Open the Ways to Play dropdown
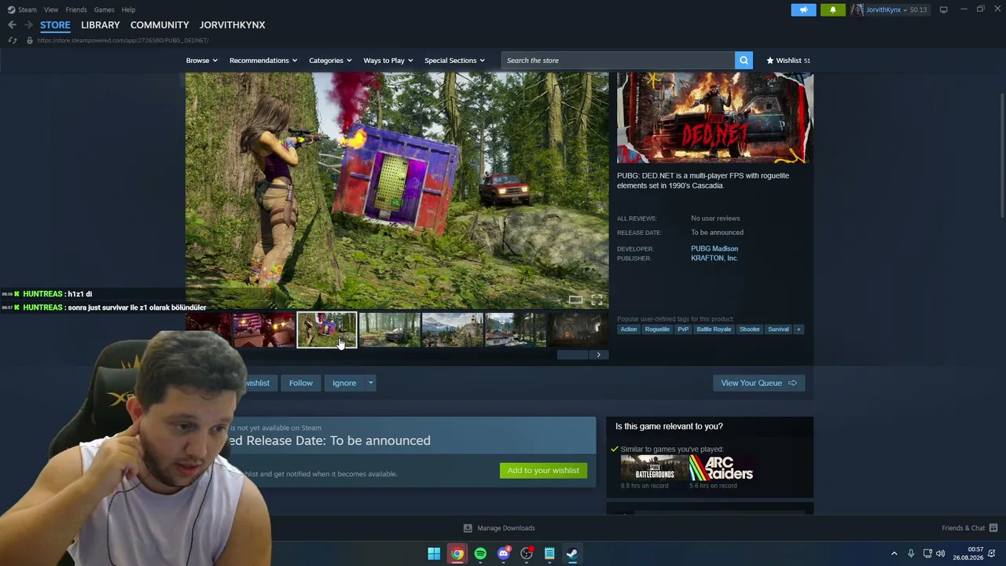The width and height of the screenshot is (1006, 566). (388, 61)
